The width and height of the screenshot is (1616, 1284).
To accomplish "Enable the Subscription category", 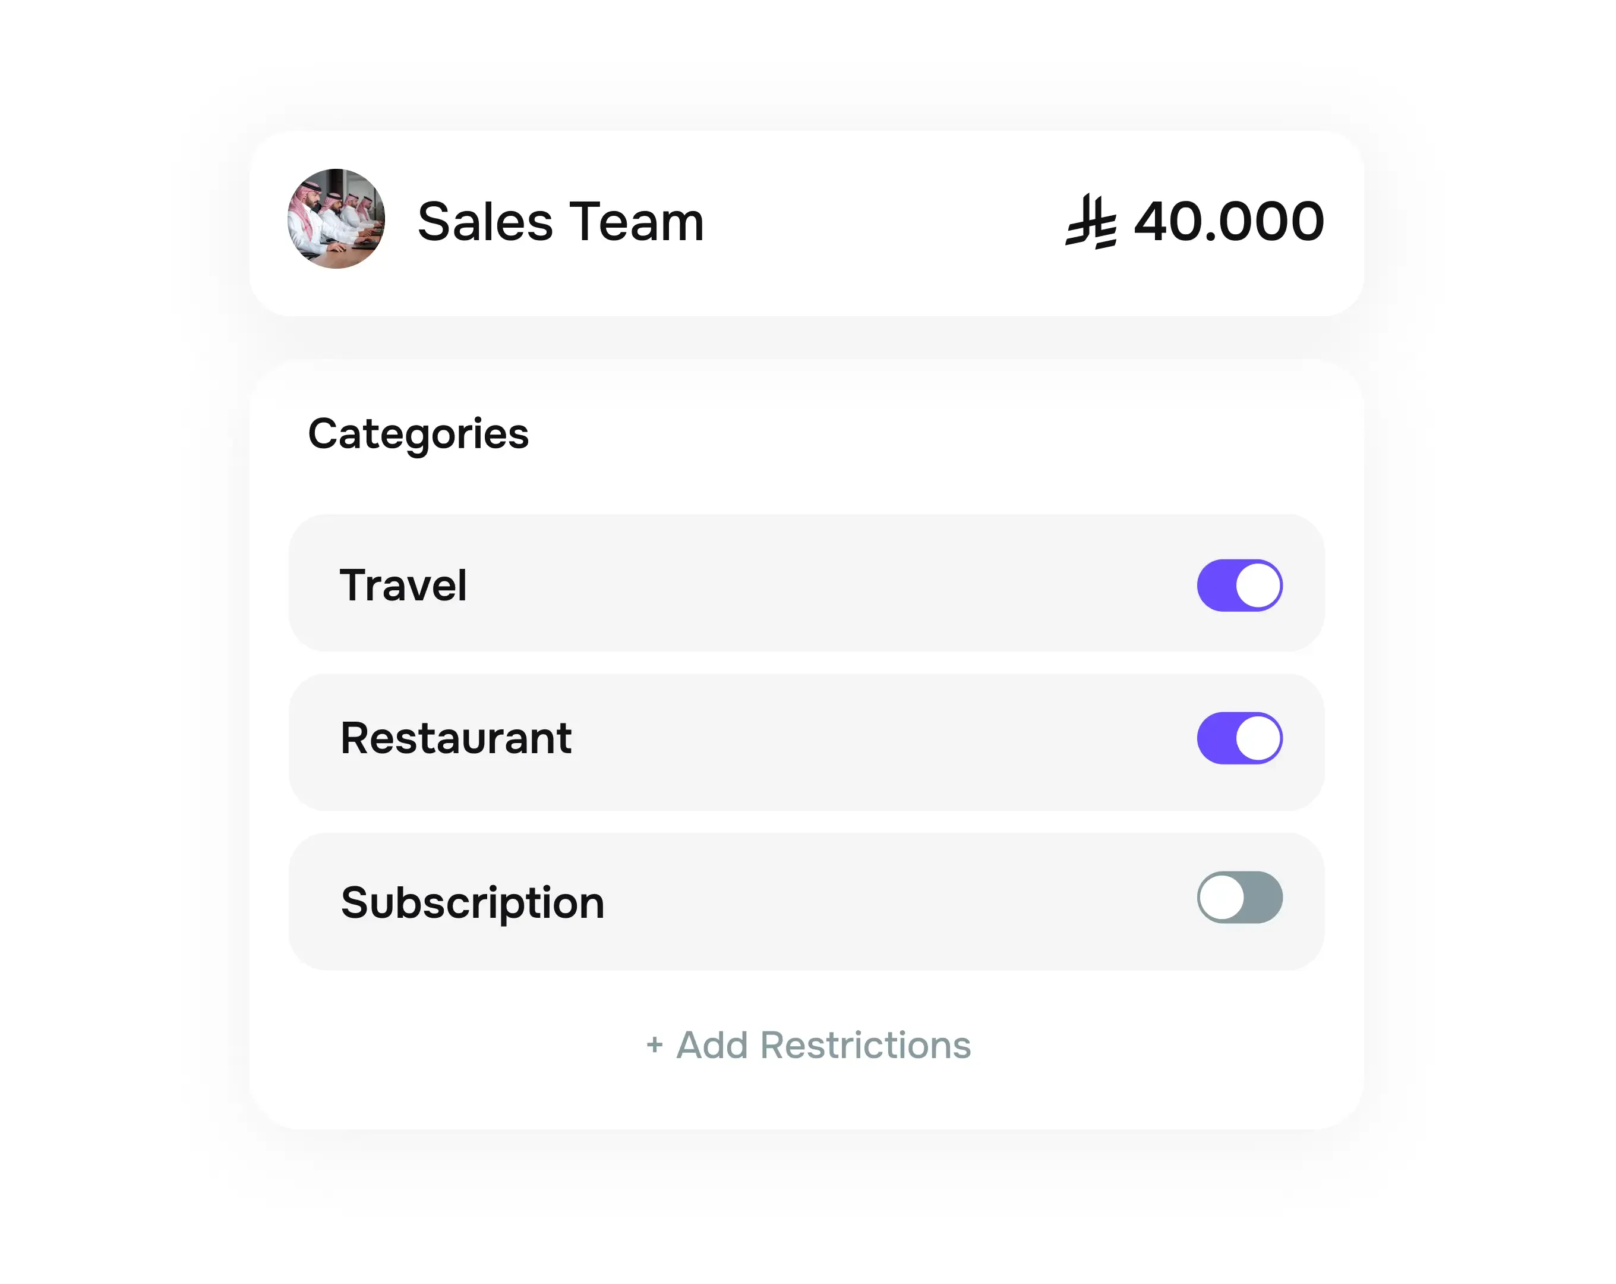I will click(1241, 897).
